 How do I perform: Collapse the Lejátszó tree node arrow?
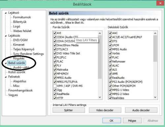[x=6, y=13]
